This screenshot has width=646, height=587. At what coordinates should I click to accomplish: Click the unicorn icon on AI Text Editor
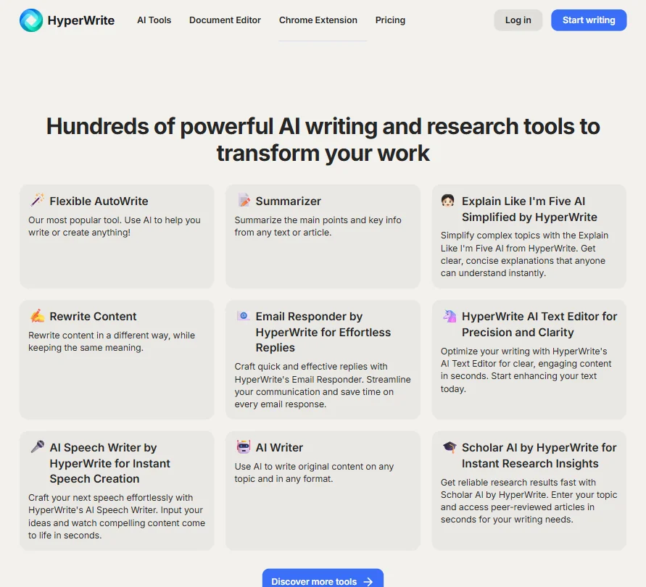tap(450, 316)
